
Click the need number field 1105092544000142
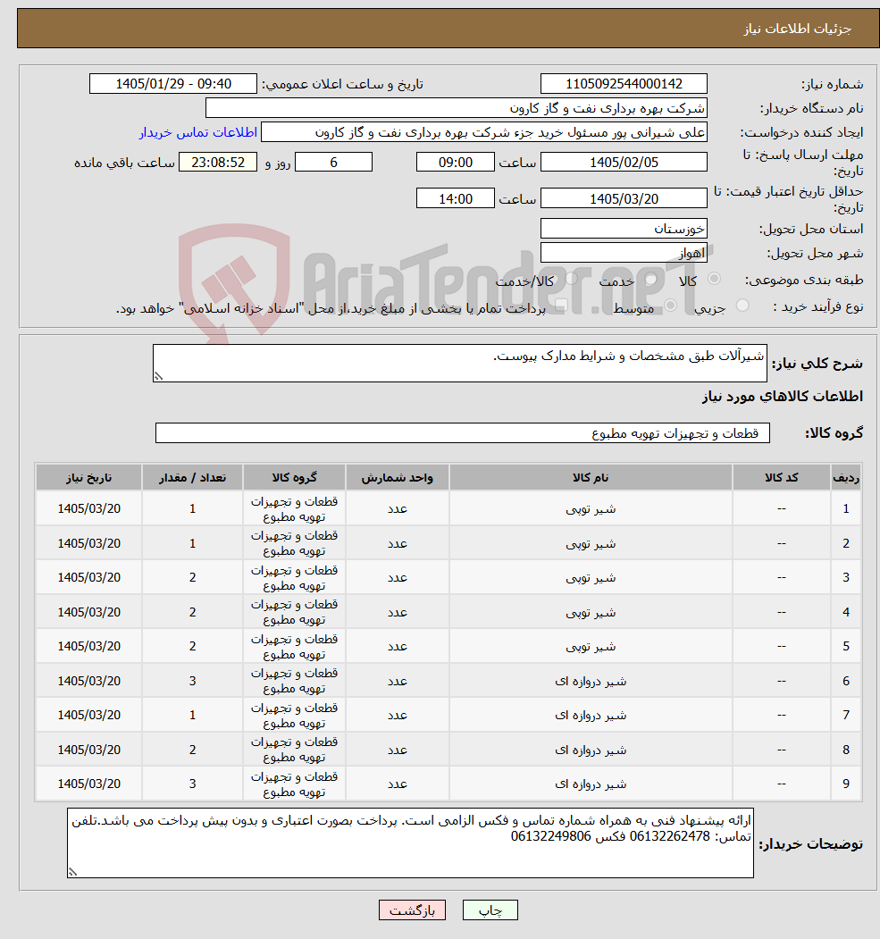coord(624,84)
